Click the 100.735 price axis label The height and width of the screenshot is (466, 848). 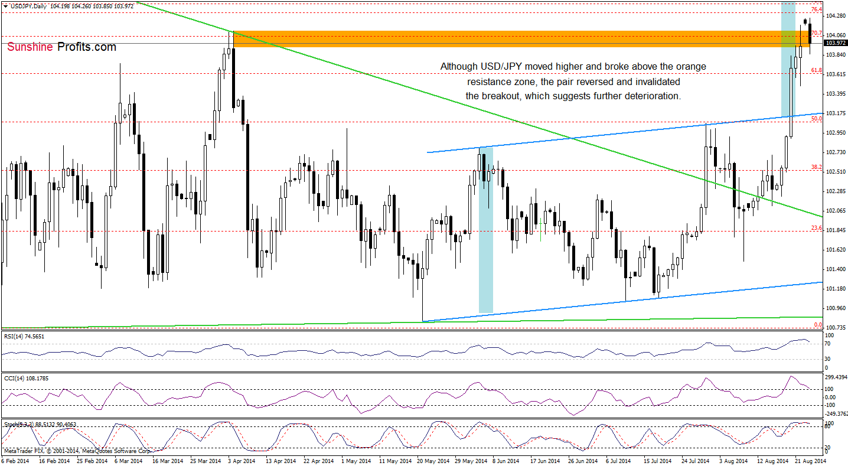[835, 327]
